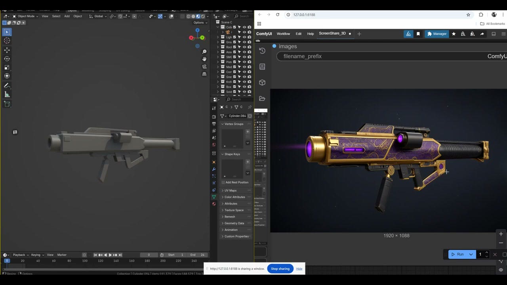Image resolution: width=507 pixels, height=285 pixels.
Task: Open ComfyUI workflows folder sidebar icon
Action: pyautogui.click(x=262, y=99)
